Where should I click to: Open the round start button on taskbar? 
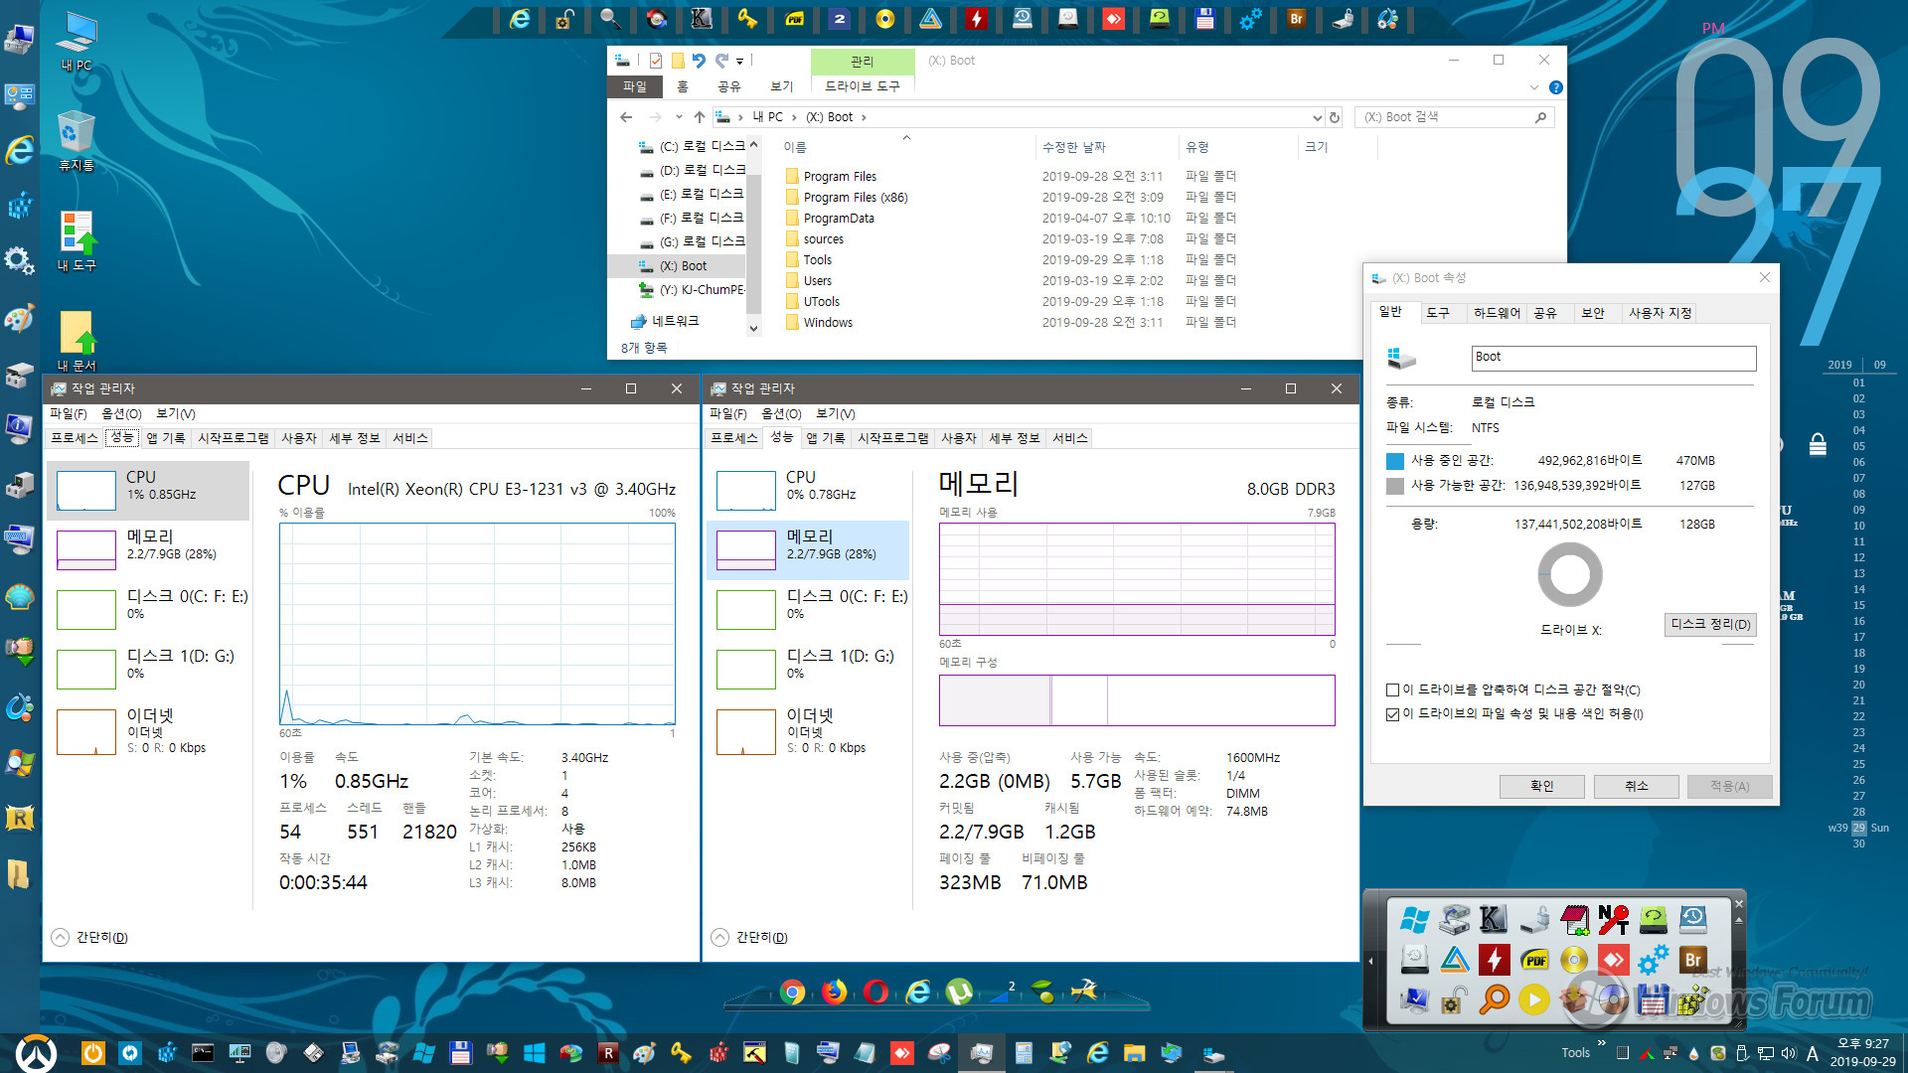tap(36, 1053)
